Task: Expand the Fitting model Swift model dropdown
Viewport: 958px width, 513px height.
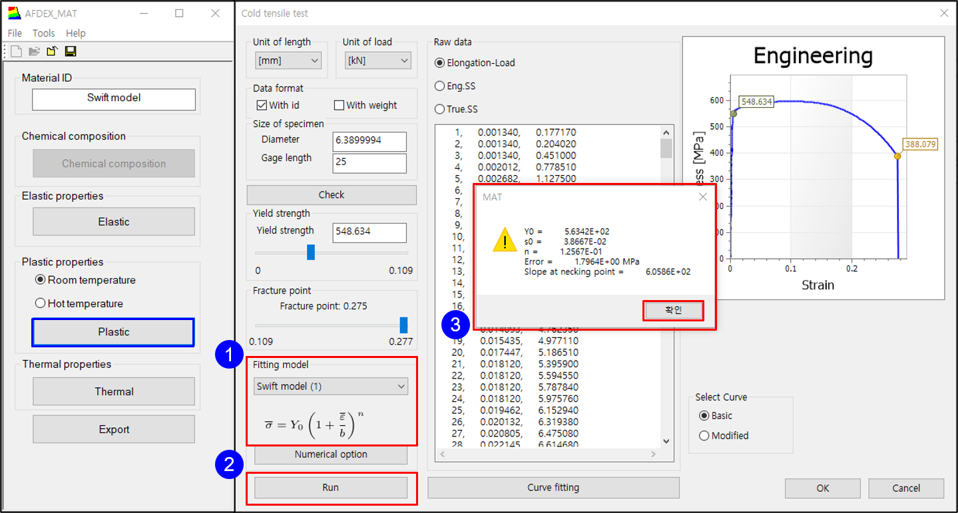Action: (332, 386)
